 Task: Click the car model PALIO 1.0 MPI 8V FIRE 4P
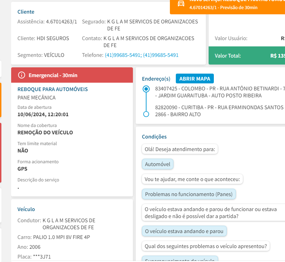[x=61, y=237]
